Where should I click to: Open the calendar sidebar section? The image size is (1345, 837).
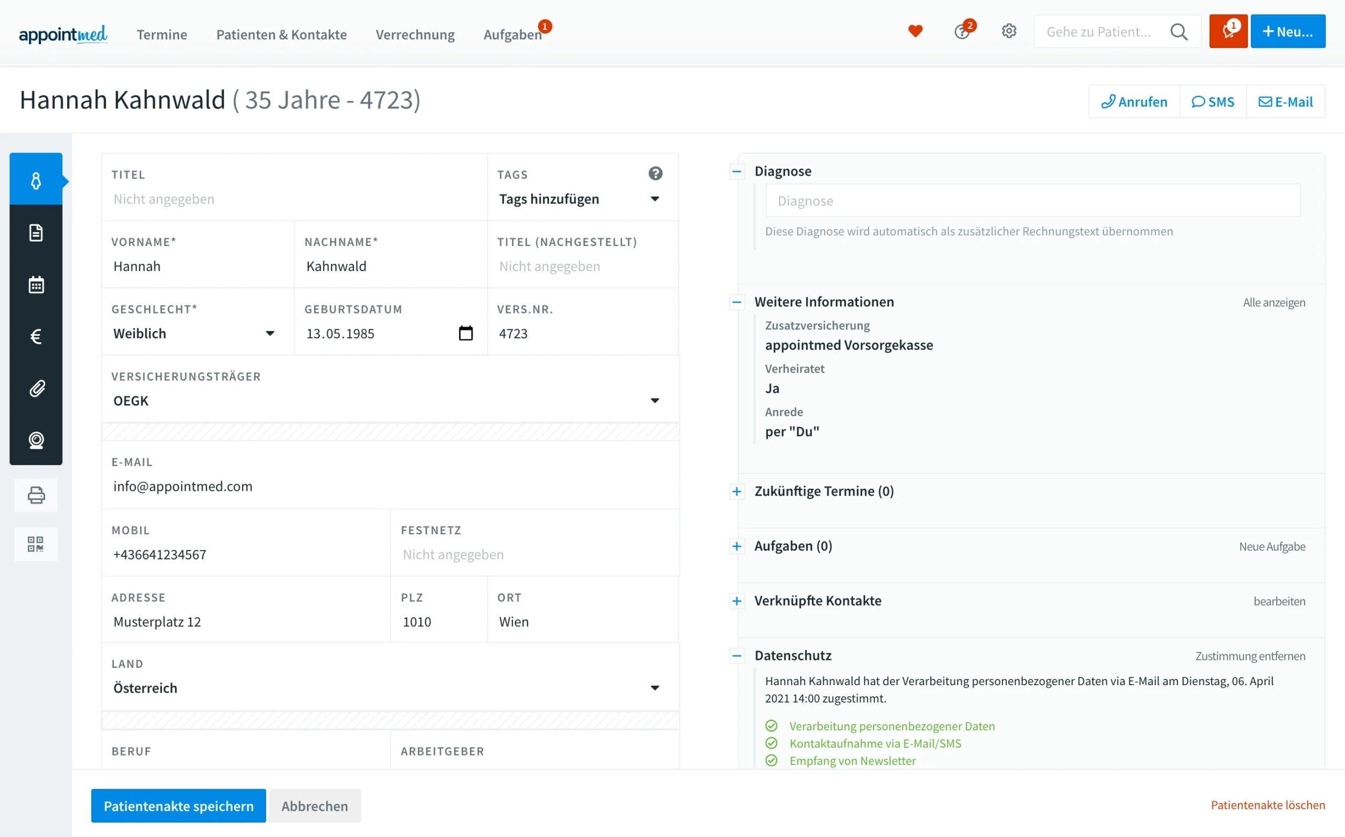(36, 285)
